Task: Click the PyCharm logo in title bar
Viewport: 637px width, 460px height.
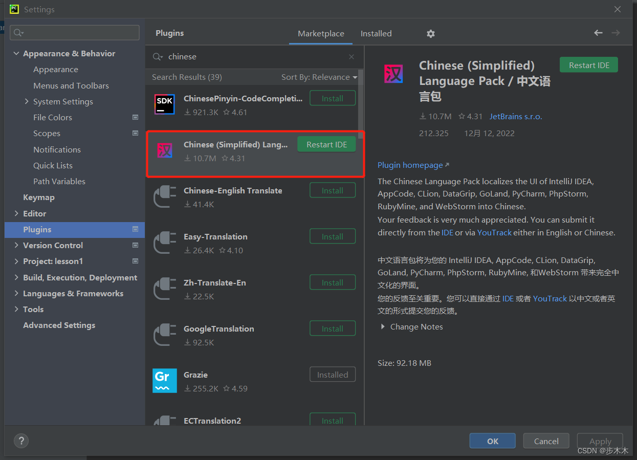Action: pyautogui.click(x=14, y=9)
